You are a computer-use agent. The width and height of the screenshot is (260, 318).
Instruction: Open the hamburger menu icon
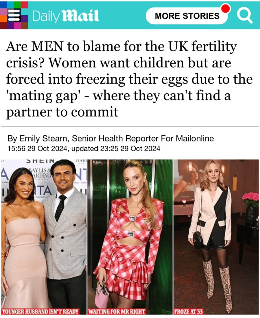14,16
